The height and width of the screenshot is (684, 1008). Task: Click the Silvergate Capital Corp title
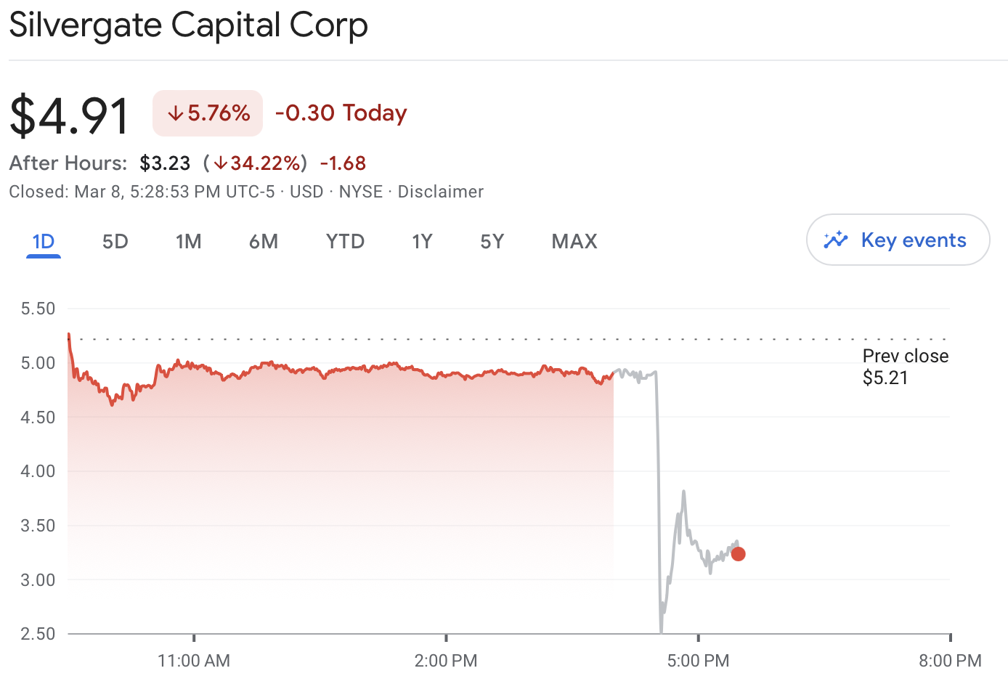tap(188, 25)
